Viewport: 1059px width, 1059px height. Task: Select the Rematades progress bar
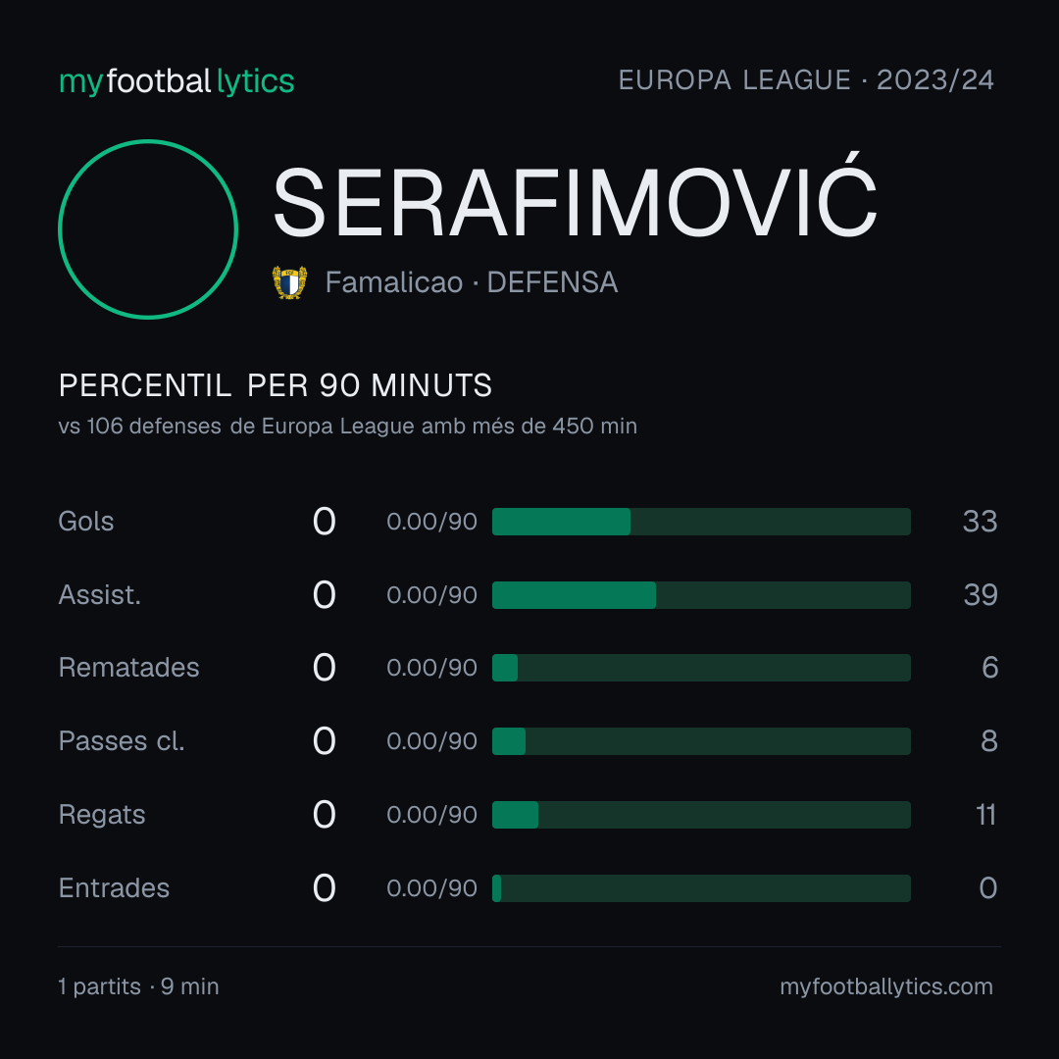coord(701,668)
